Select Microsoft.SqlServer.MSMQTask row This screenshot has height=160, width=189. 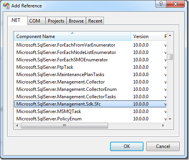click(90, 111)
